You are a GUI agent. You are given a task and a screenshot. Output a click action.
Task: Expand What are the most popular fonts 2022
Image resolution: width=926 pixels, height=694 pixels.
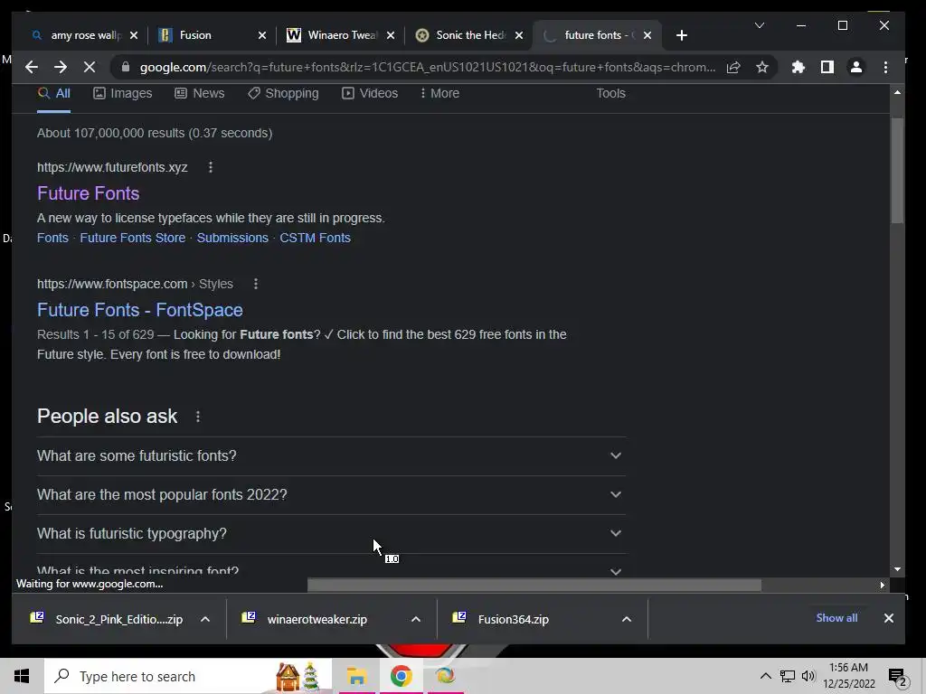pos(331,495)
